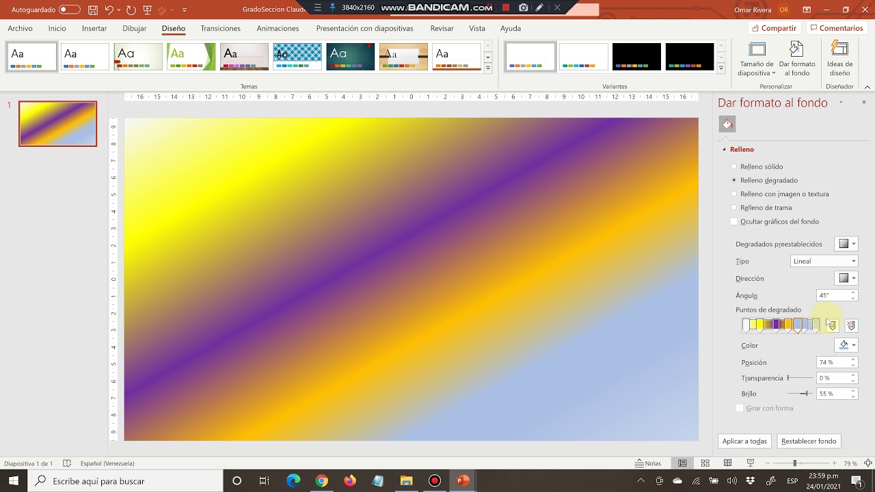
Task: Open the Archivo tab
Action: point(20,29)
